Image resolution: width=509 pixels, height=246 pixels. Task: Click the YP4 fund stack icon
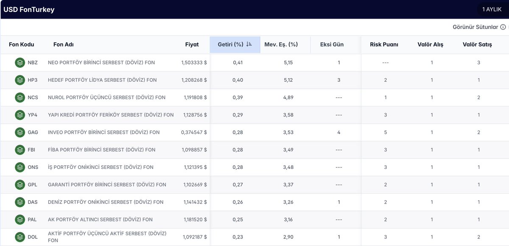(20, 115)
